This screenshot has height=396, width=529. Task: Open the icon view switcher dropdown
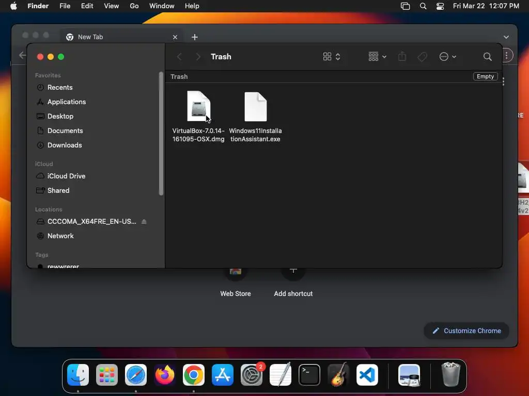(x=331, y=57)
